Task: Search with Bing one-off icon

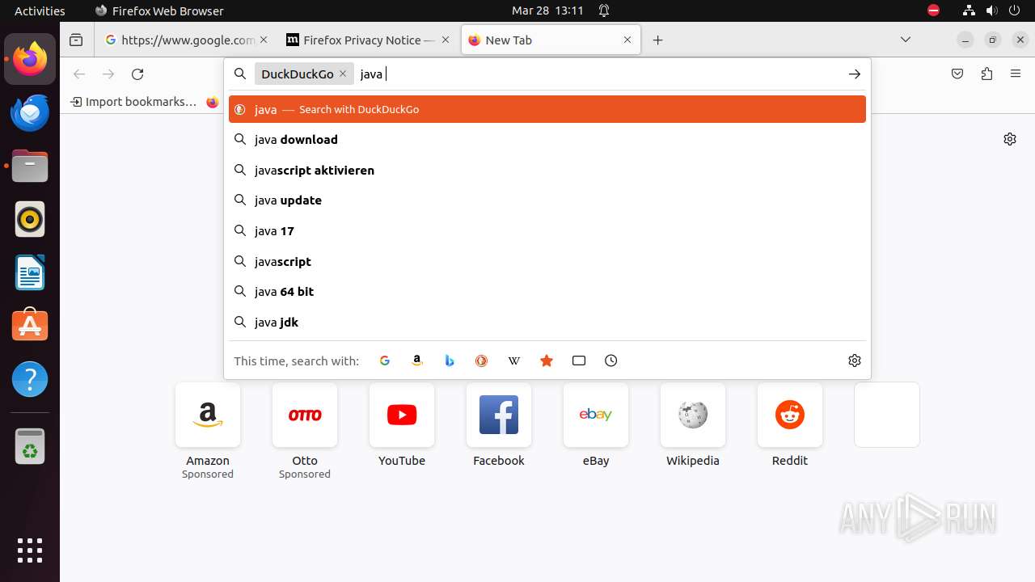Action: (x=450, y=361)
